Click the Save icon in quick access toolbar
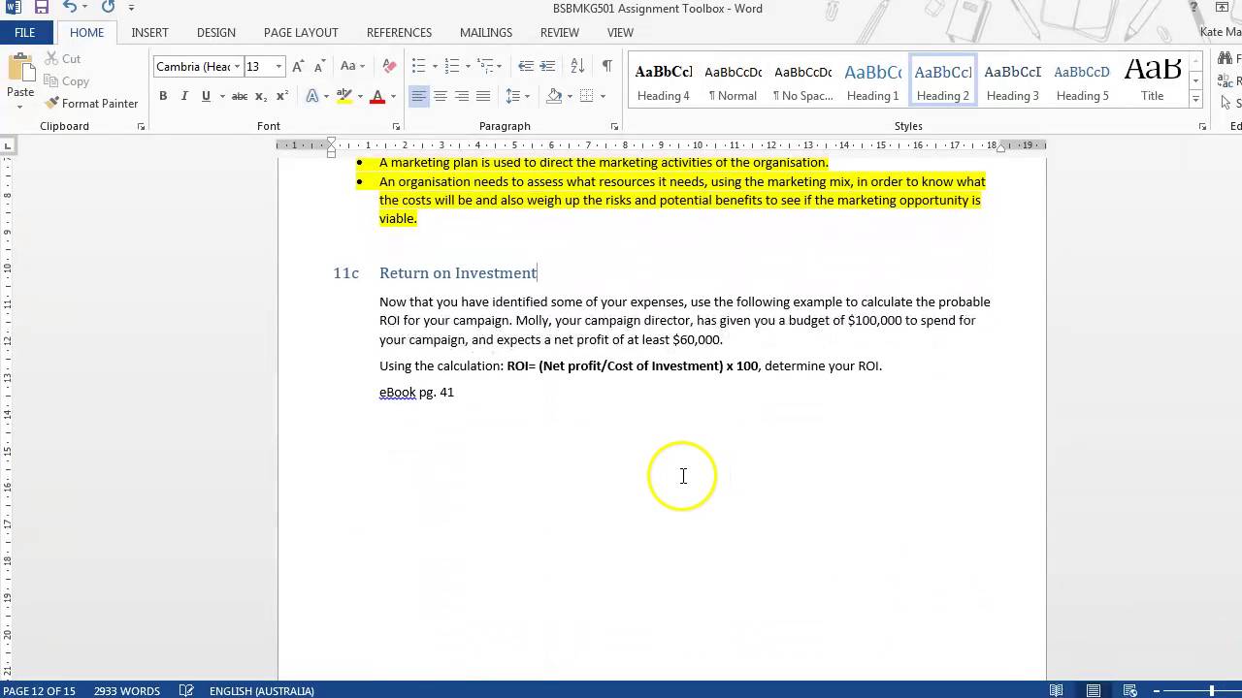Image resolution: width=1242 pixels, height=698 pixels. (x=42, y=8)
